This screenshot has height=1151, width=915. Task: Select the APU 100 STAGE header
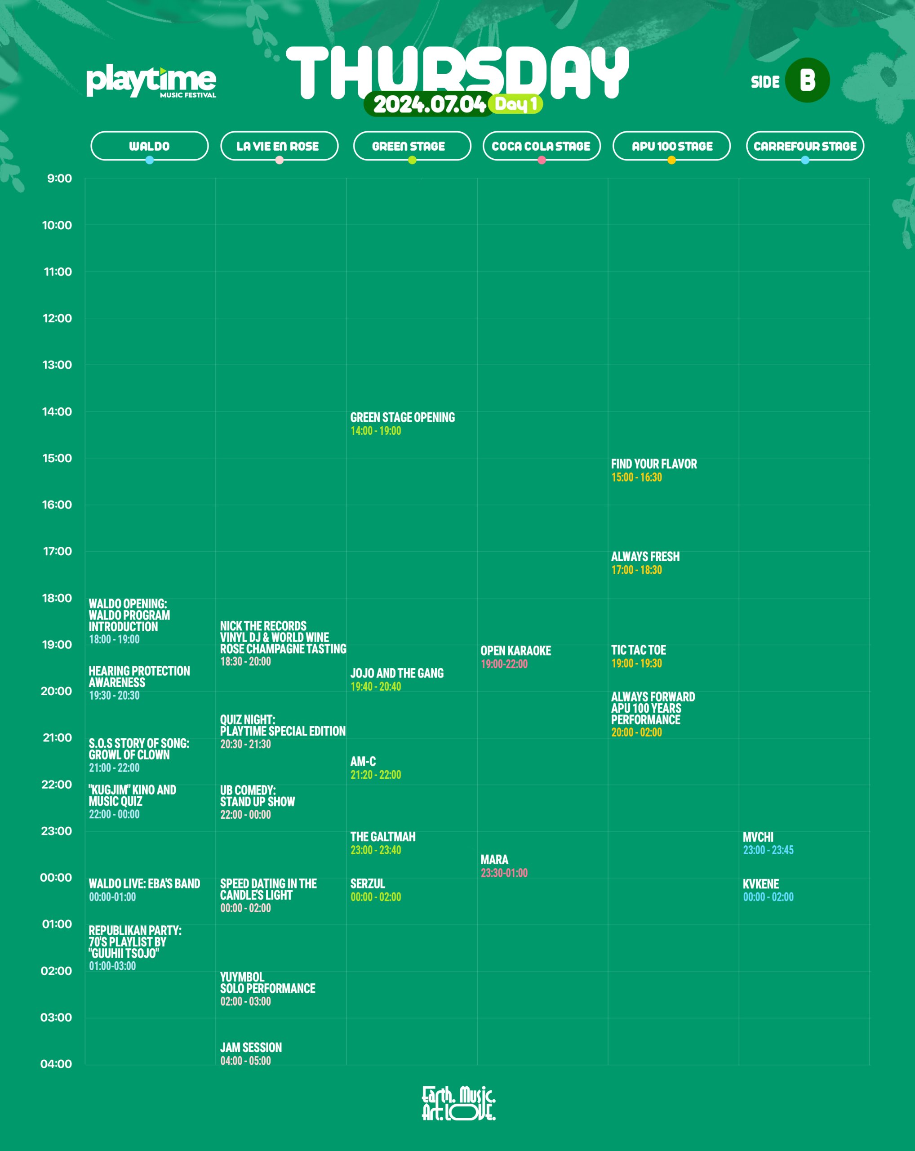click(x=672, y=146)
